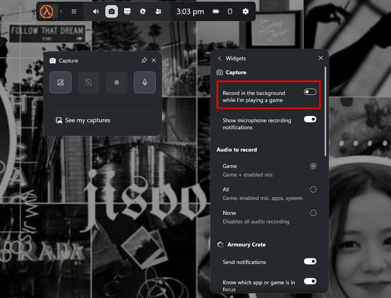This screenshot has height=298, width=391.
Task: Click the Capture section heading in Widgets
Action: click(236, 72)
